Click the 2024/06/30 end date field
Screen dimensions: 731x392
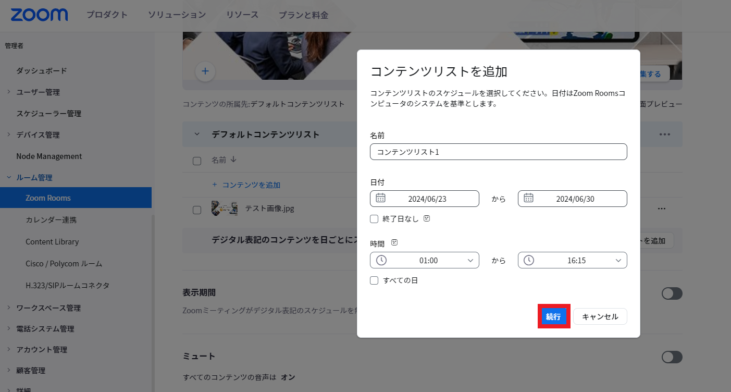573,199
